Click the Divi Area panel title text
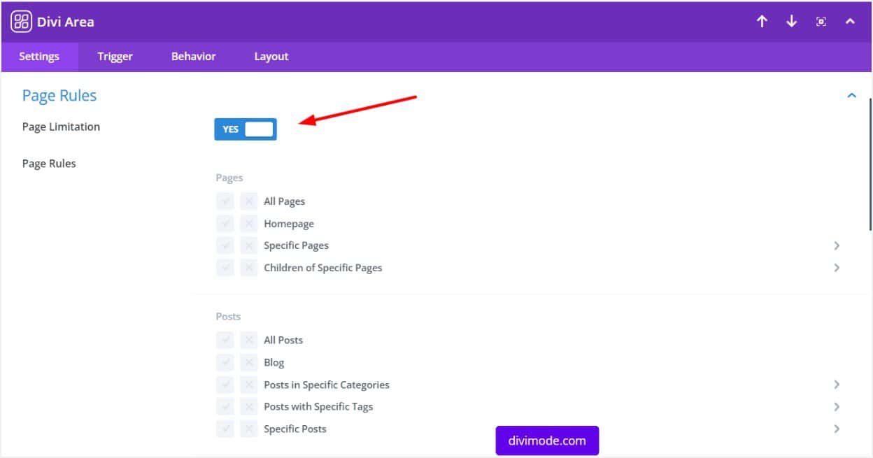The width and height of the screenshot is (873, 458). tap(65, 22)
